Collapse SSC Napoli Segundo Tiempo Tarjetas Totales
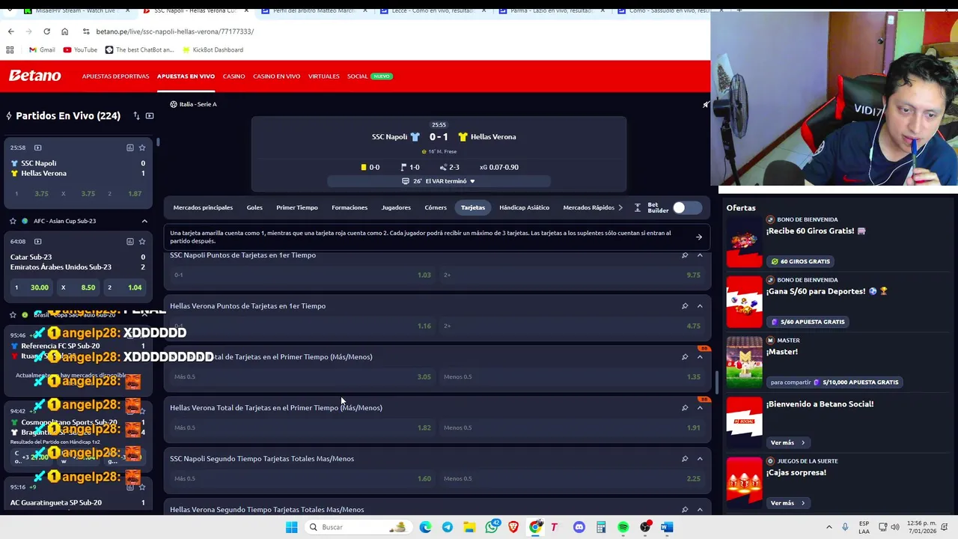 click(700, 459)
